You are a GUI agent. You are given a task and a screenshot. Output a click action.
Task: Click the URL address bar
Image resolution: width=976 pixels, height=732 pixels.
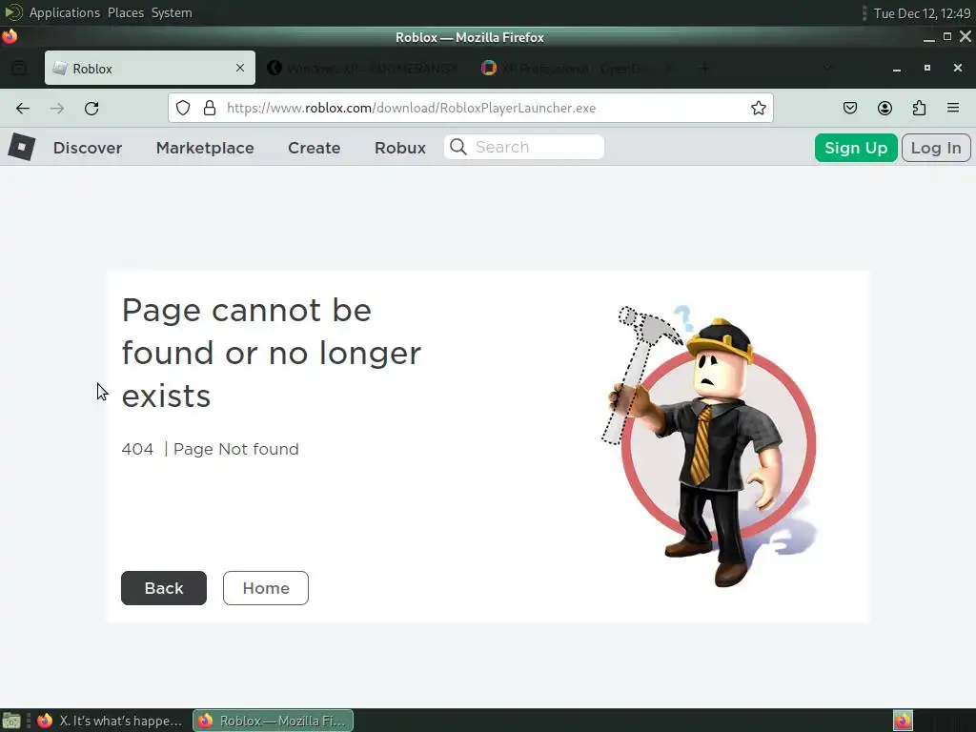(471, 108)
